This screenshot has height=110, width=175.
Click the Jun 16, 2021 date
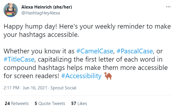[x=35, y=88]
